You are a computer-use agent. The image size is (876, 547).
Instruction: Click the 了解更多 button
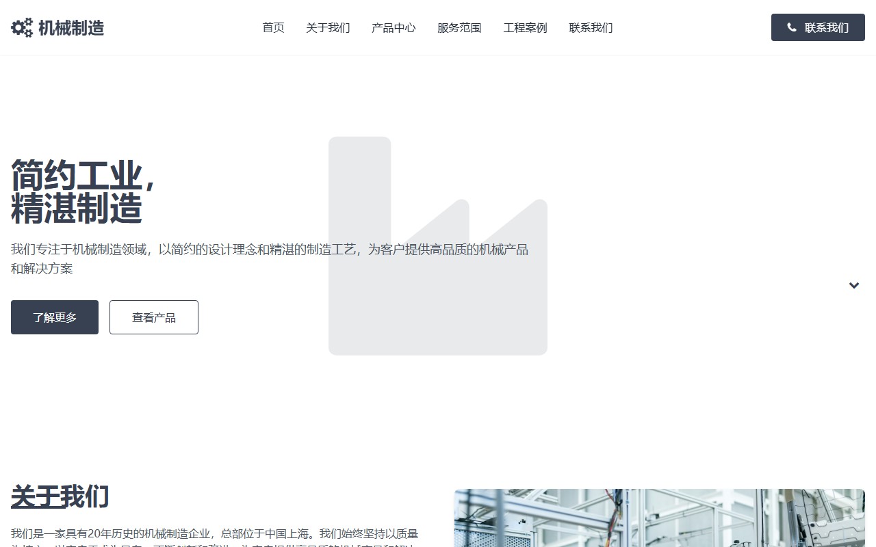55,317
